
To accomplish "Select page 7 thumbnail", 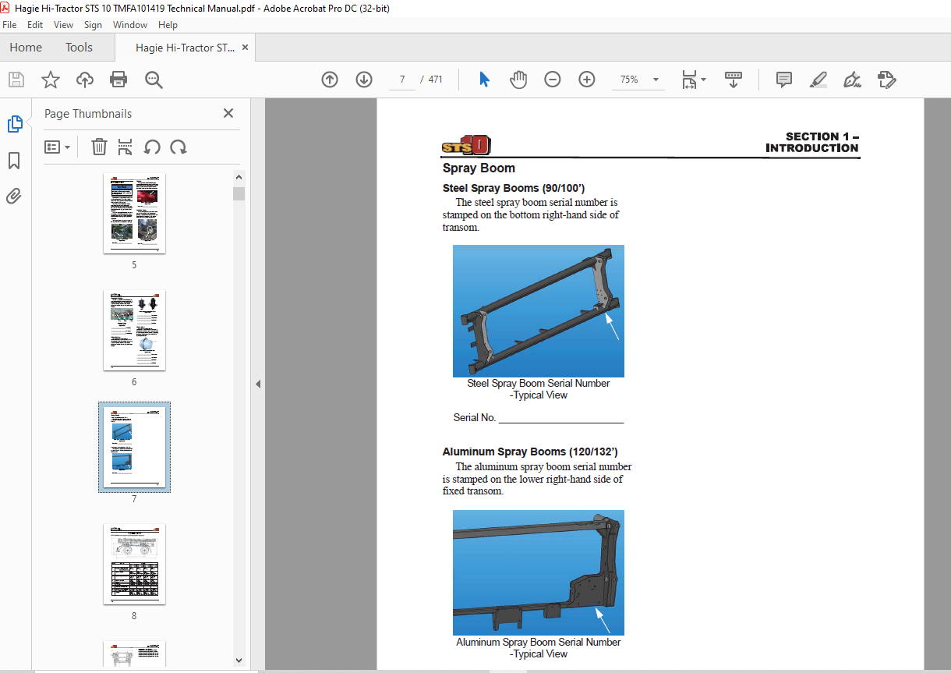I will [134, 448].
